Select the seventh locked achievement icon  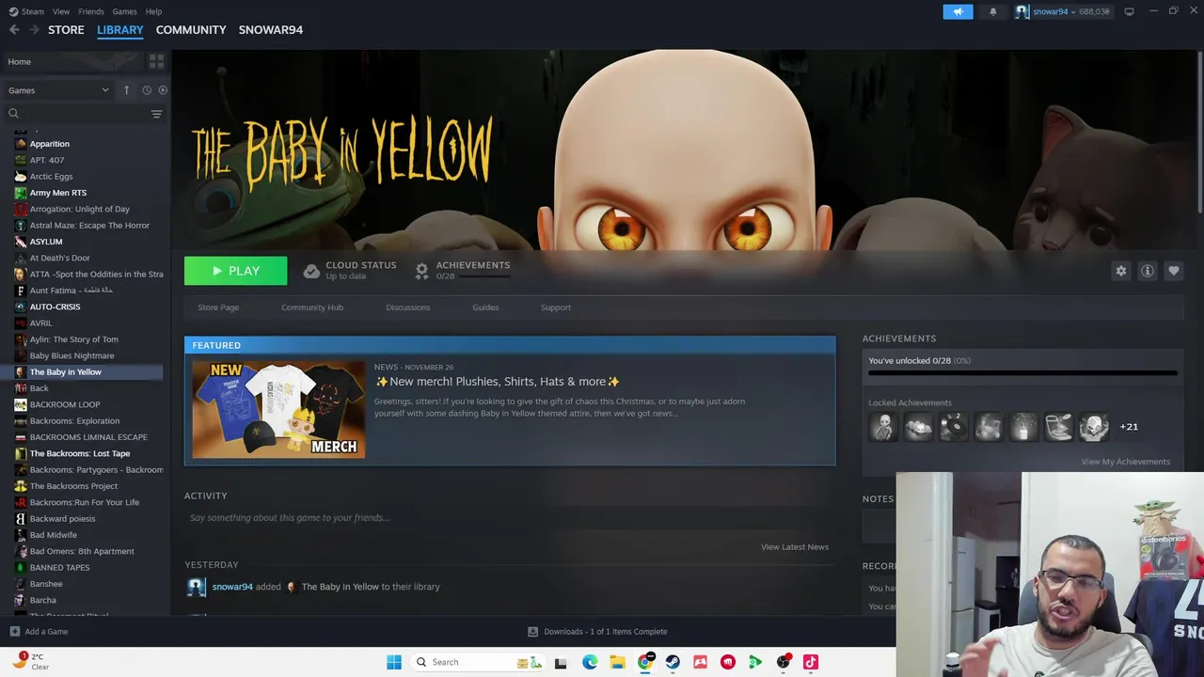click(1094, 427)
